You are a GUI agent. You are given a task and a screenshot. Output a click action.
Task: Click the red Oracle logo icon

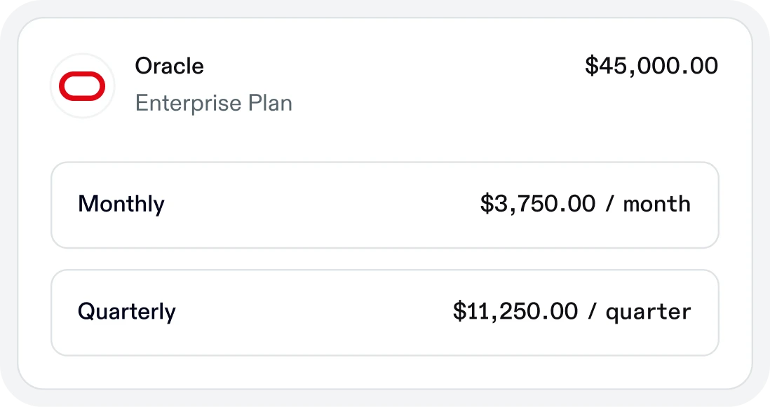[82, 86]
